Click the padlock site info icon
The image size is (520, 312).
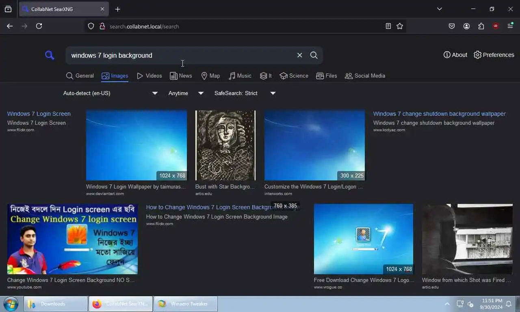pyautogui.click(x=102, y=26)
